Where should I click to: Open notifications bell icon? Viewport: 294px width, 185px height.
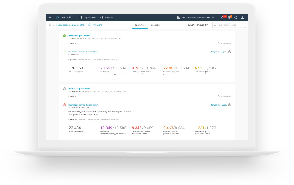222,18
